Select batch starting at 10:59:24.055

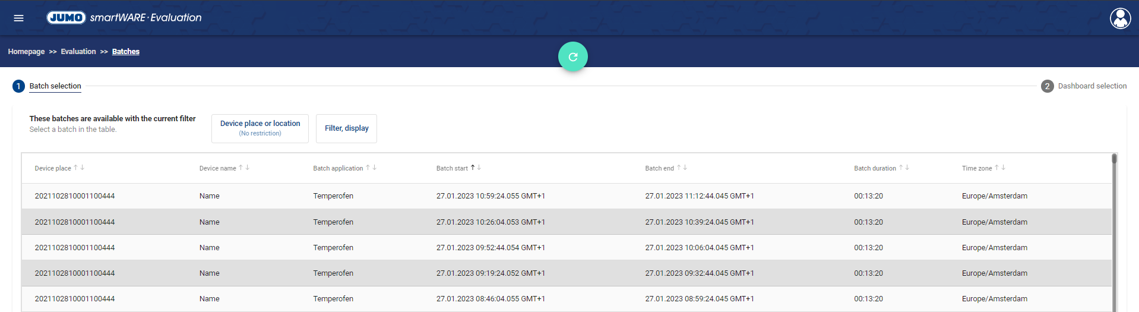490,196
